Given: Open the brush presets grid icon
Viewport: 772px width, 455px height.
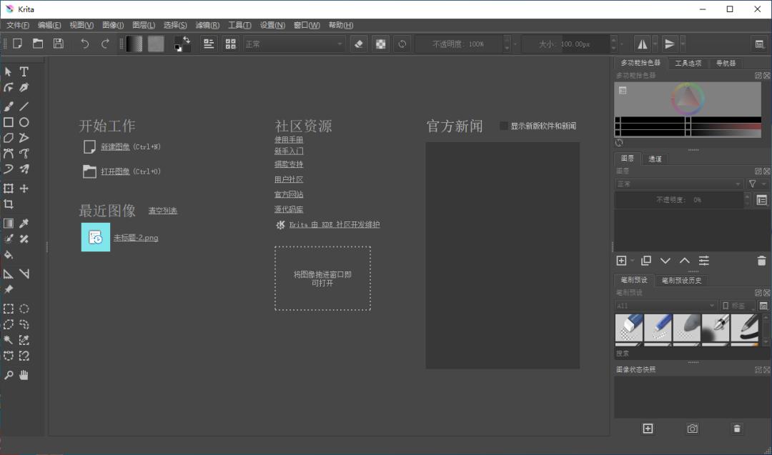Looking at the screenshot, I should [x=230, y=44].
